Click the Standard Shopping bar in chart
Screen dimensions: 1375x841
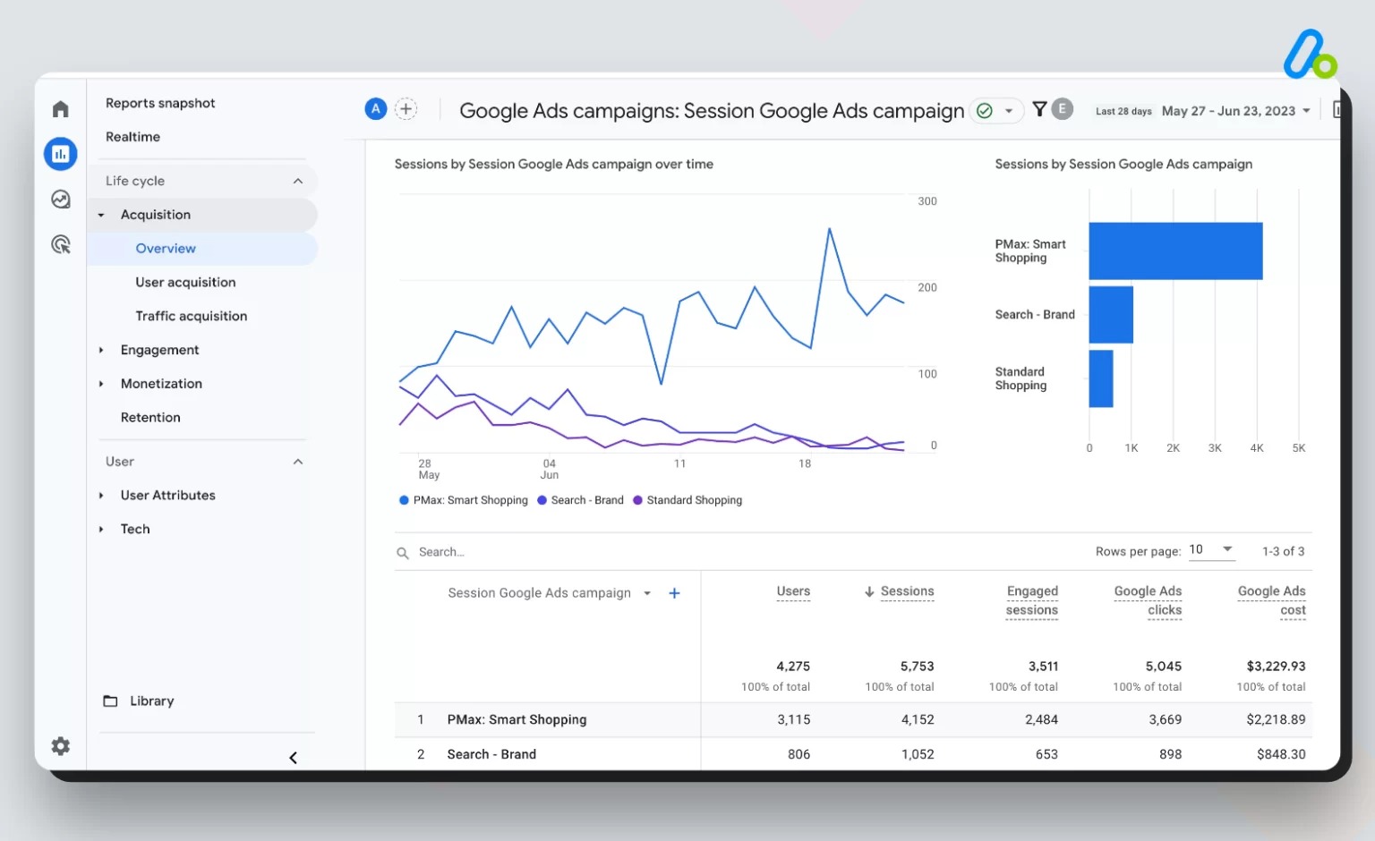[x=1101, y=378]
